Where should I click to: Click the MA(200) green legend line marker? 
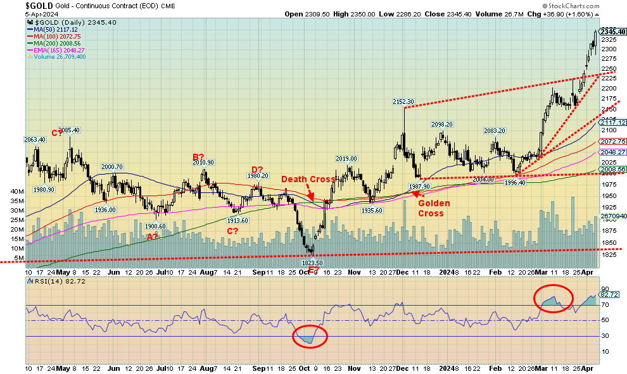30,43
